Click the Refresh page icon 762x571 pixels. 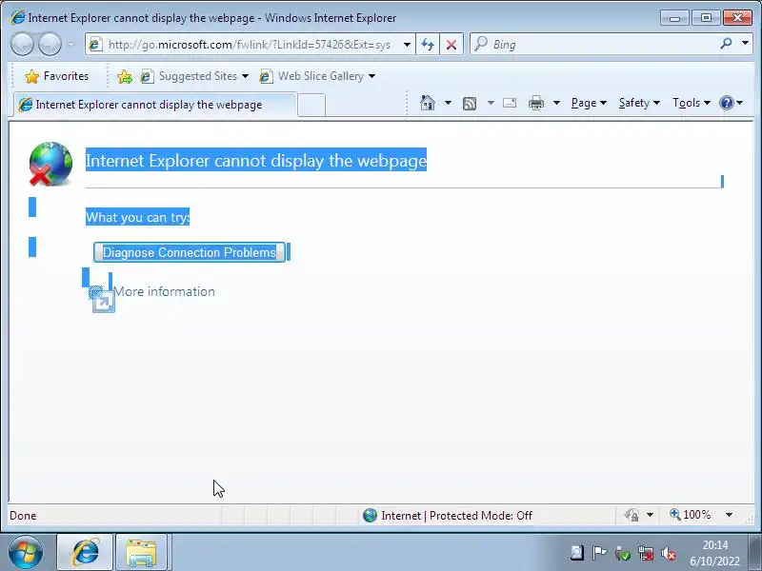coord(428,45)
